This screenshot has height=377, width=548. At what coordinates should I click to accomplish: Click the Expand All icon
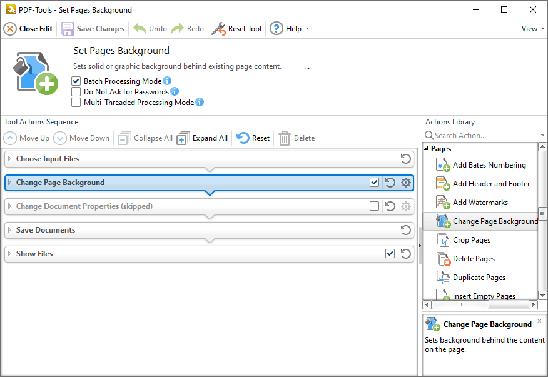coord(183,138)
